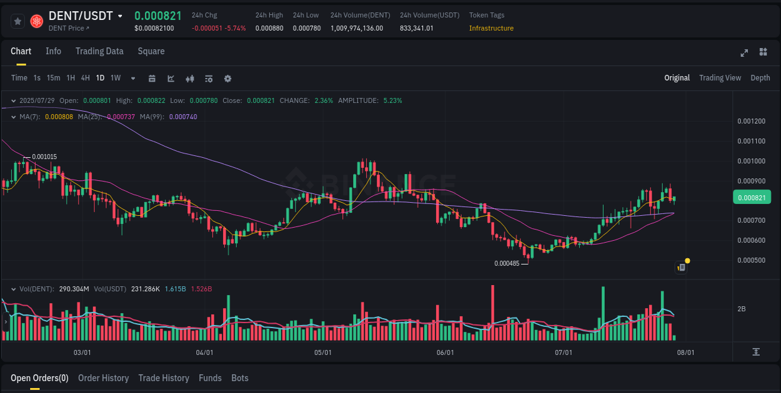Open the calendar date-range icon

point(152,79)
